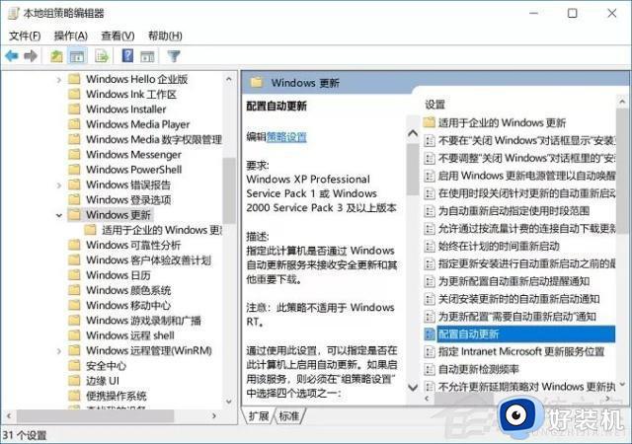
Task: Click the Export list toolbar icon
Action: pyautogui.click(x=102, y=56)
